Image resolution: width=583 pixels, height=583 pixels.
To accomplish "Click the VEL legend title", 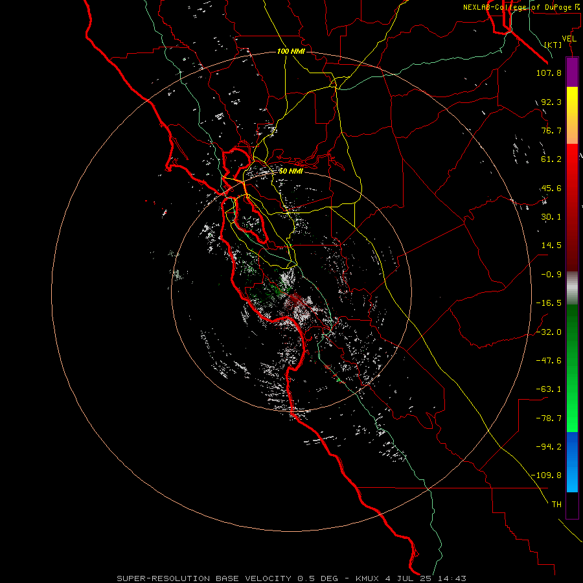I will coord(569,39).
